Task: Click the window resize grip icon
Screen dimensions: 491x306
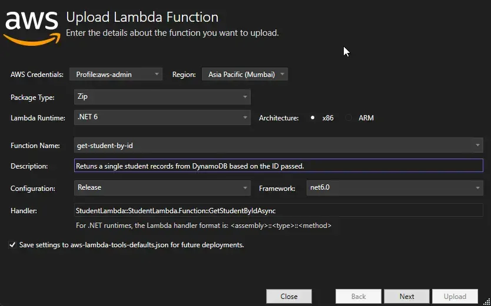Action: pyautogui.click(x=486, y=302)
